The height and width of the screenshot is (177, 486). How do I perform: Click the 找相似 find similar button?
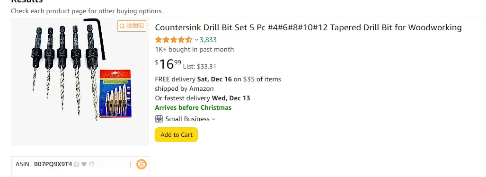(x=132, y=26)
